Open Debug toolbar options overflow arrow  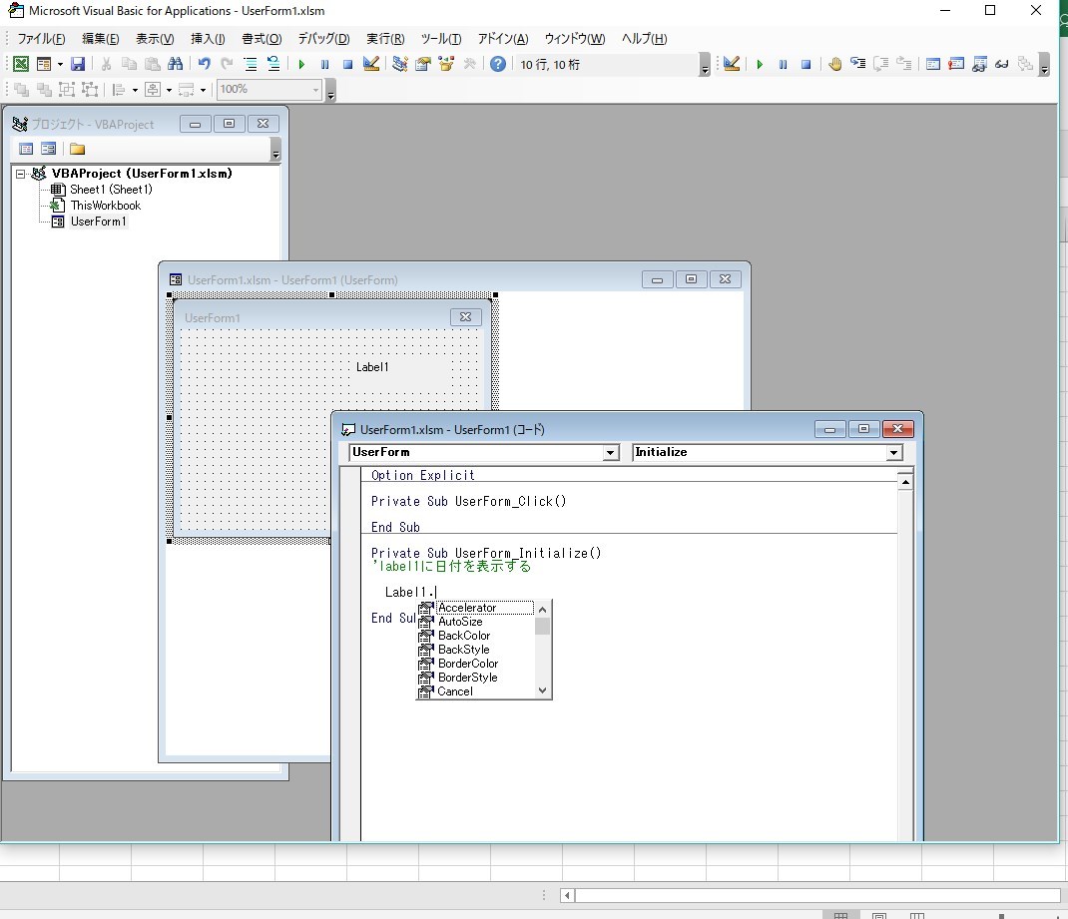pyautogui.click(x=1045, y=65)
